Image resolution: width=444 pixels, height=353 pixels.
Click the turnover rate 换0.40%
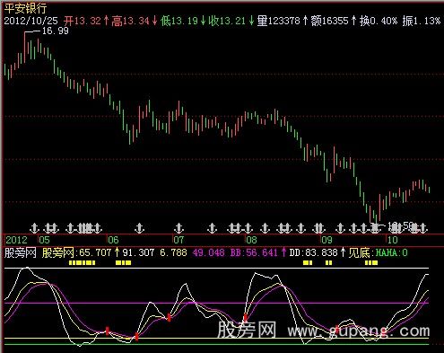click(379, 21)
